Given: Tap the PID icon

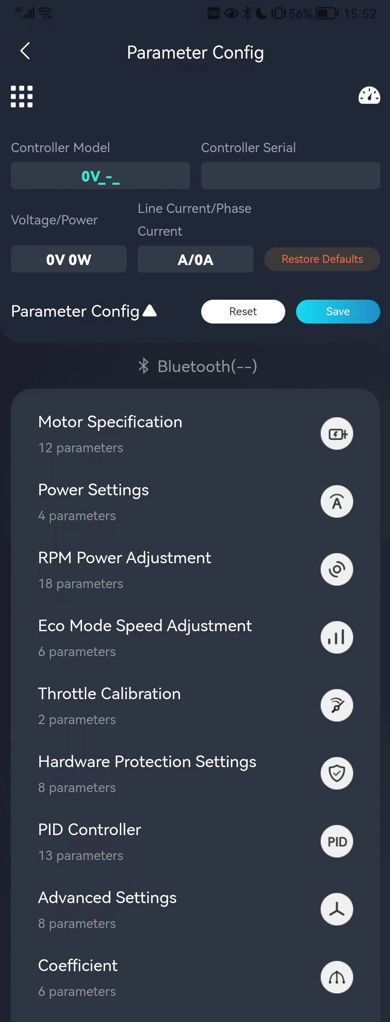Looking at the screenshot, I should 337,841.
